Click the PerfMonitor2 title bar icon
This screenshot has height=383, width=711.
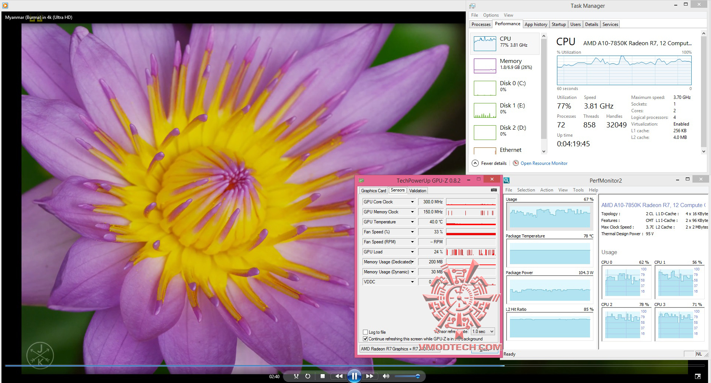(x=507, y=180)
